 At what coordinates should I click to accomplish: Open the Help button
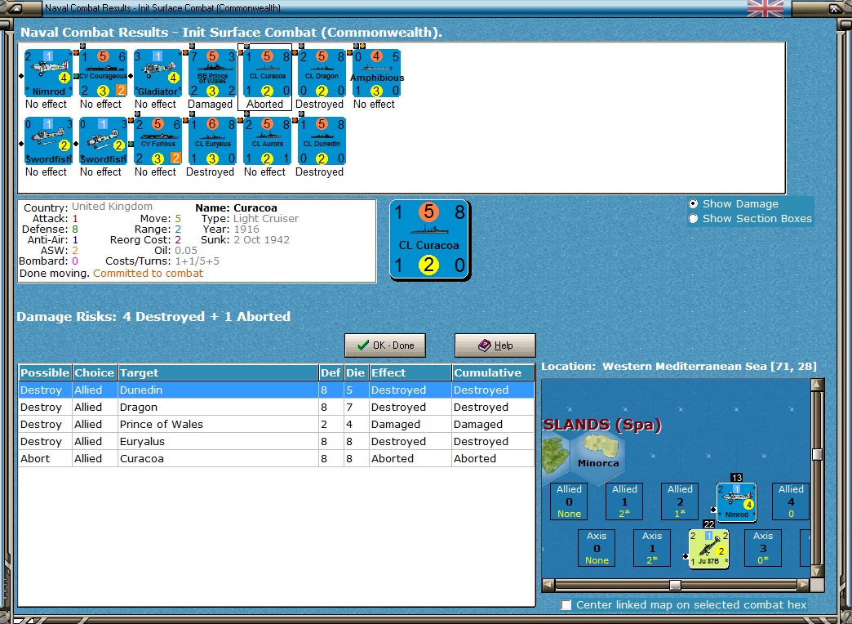[x=495, y=345]
